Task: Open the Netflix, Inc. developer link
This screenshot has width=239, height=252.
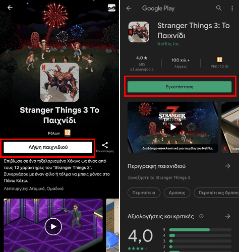Action: click(168, 44)
